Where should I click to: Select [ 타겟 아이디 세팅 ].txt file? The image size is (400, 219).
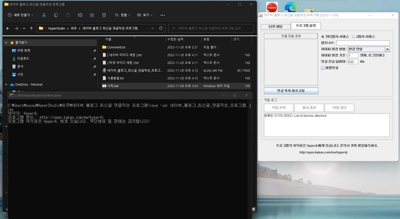pyautogui.click(x=123, y=63)
